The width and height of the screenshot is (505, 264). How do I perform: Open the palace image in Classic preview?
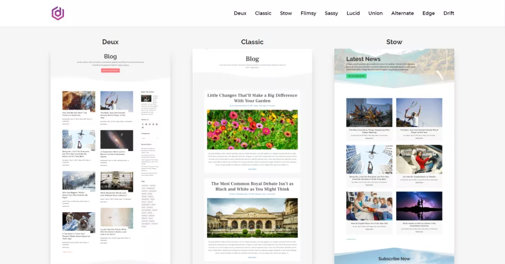tap(252, 218)
